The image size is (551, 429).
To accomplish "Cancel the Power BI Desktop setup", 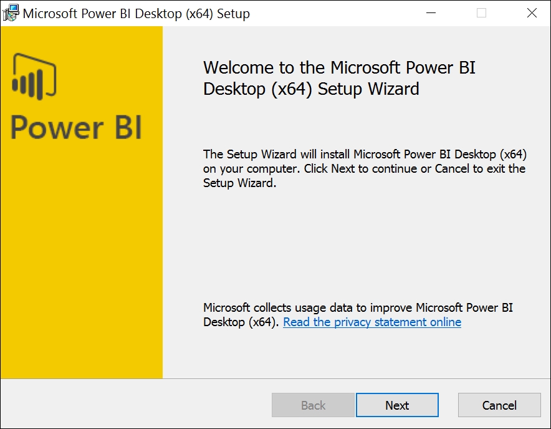I will [499, 405].
